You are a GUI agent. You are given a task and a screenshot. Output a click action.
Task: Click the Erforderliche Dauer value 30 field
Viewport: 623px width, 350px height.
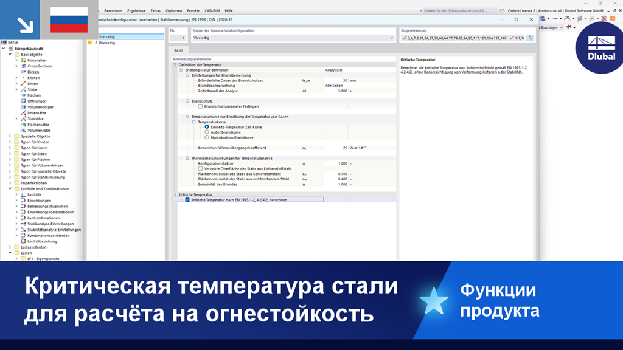click(x=336, y=80)
